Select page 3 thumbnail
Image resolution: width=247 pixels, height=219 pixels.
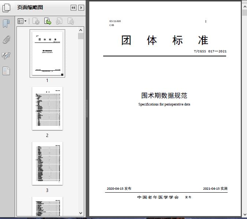tap(47, 163)
